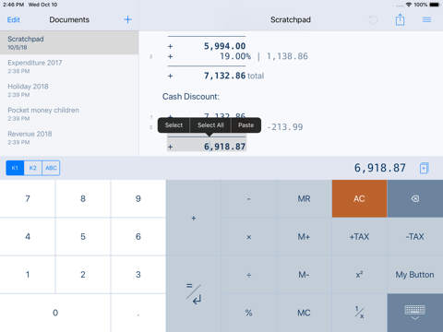Tap the copy result icon beside 6,918.87

[424, 168]
